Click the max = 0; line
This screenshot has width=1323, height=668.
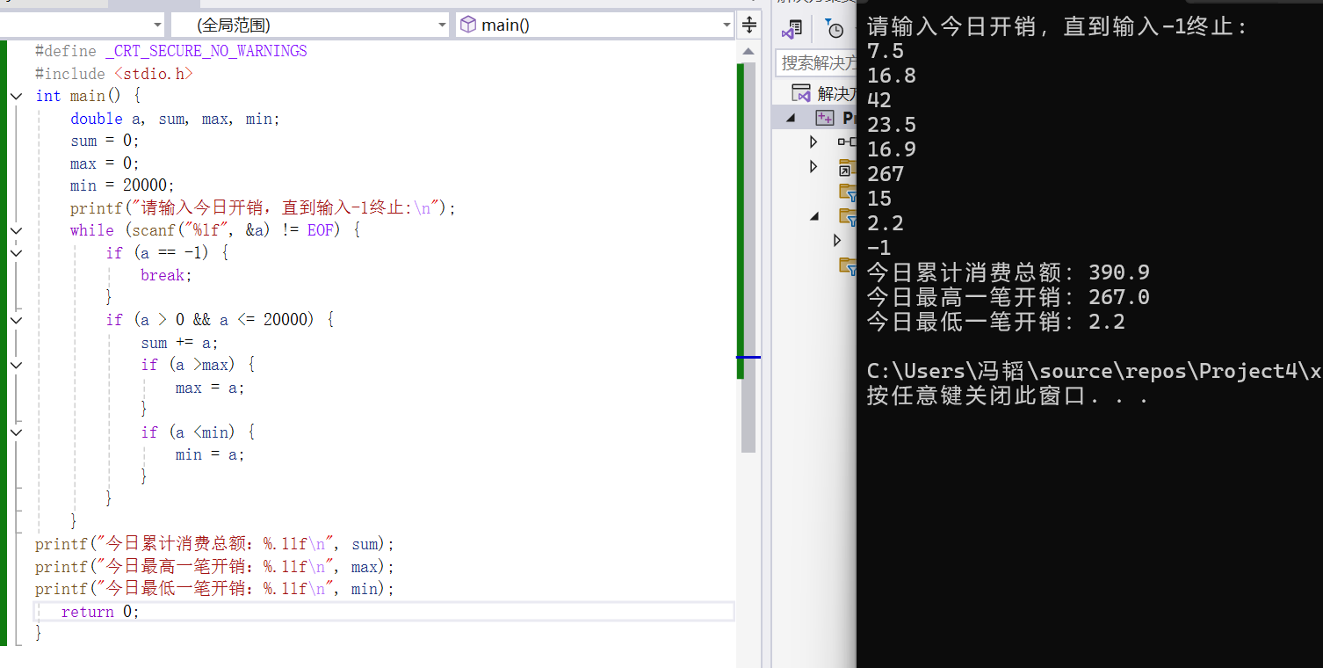pos(105,163)
